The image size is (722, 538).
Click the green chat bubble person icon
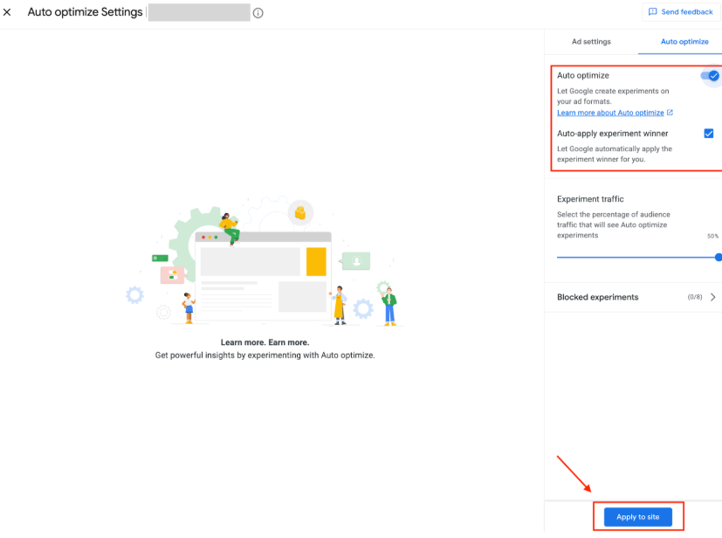point(356,260)
